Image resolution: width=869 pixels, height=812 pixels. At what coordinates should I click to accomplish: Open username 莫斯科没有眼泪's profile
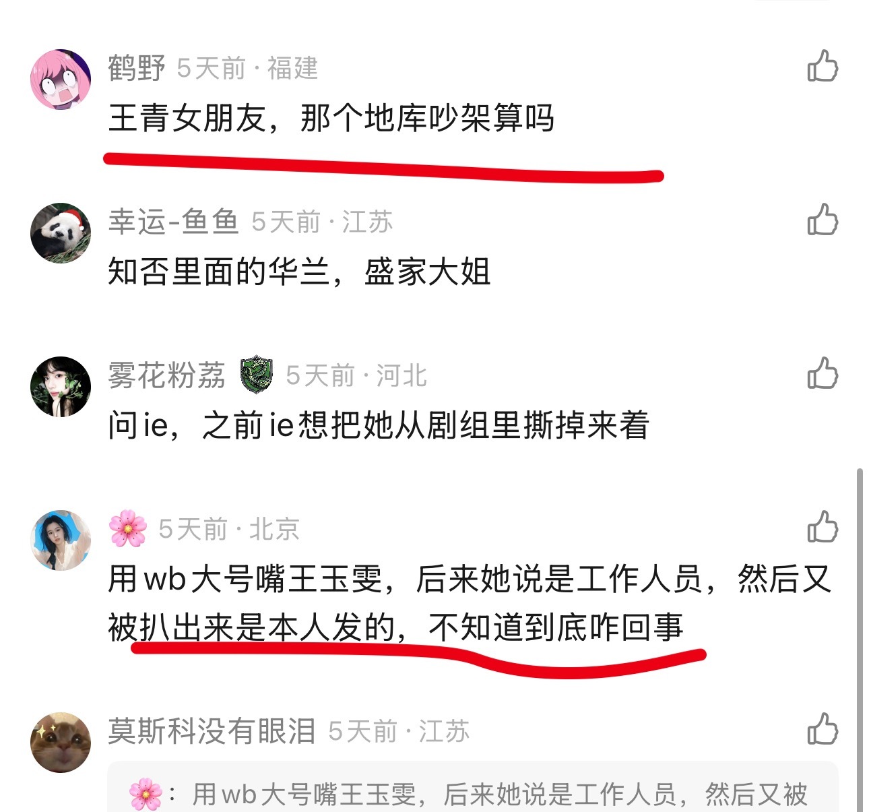coord(212,731)
